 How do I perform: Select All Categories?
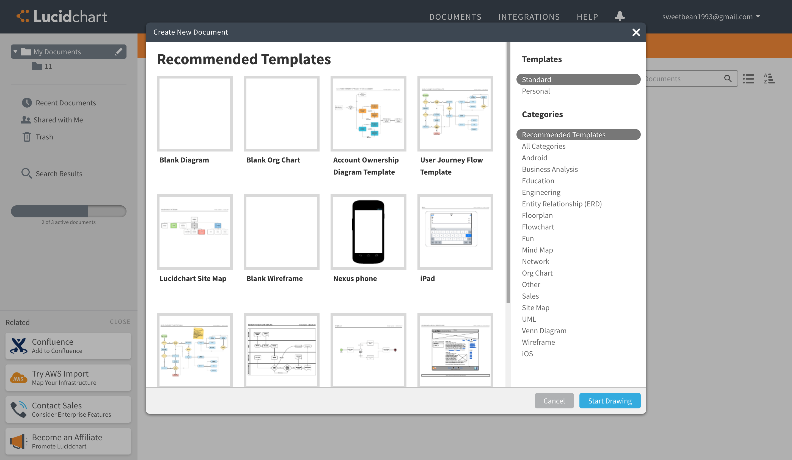[543, 146]
